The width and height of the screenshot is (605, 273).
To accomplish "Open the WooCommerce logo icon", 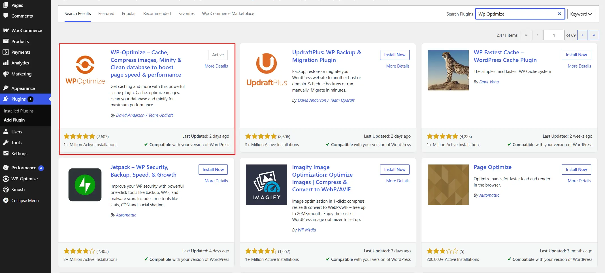I will [x=6, y=30].
